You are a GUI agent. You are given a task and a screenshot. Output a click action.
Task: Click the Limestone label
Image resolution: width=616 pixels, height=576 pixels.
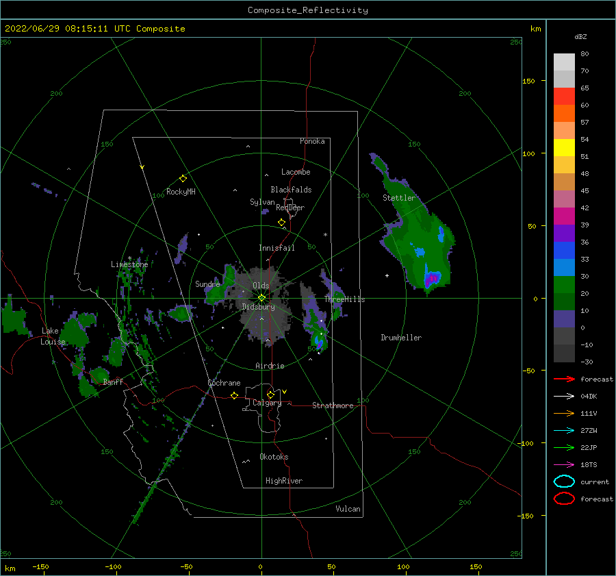[129, 264]
